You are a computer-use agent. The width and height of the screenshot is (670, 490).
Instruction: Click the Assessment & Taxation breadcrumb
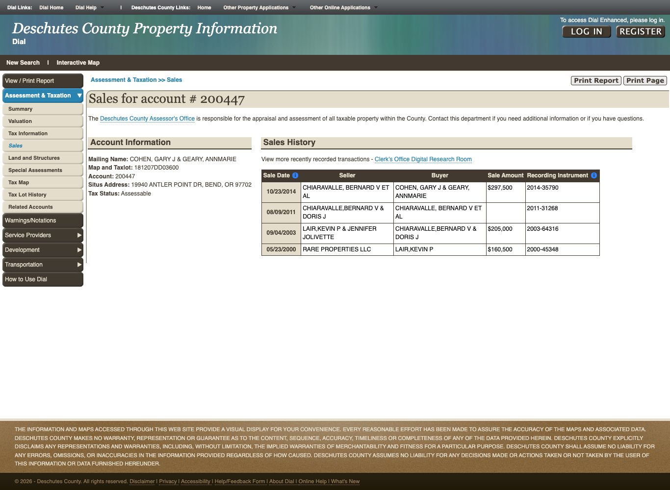coord(124,80)
